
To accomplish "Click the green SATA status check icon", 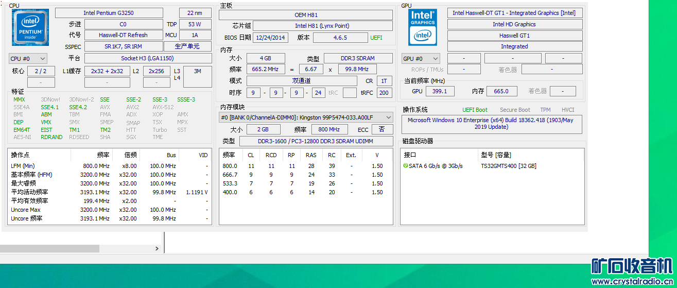I will point(405,166).
